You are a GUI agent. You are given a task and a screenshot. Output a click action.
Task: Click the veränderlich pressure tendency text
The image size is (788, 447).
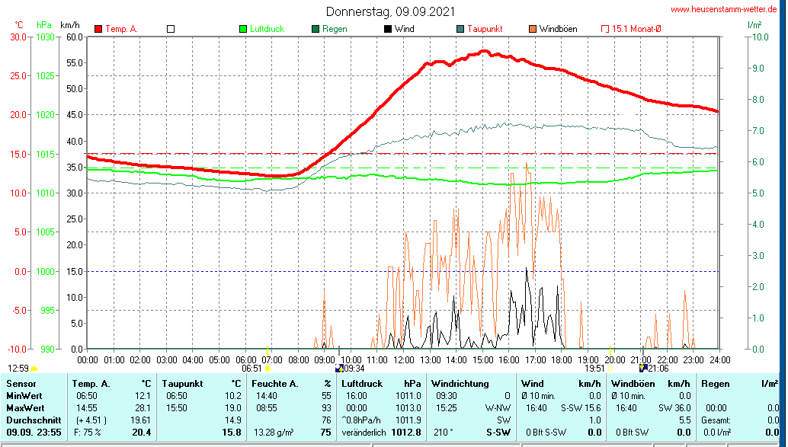pos(364,432)
